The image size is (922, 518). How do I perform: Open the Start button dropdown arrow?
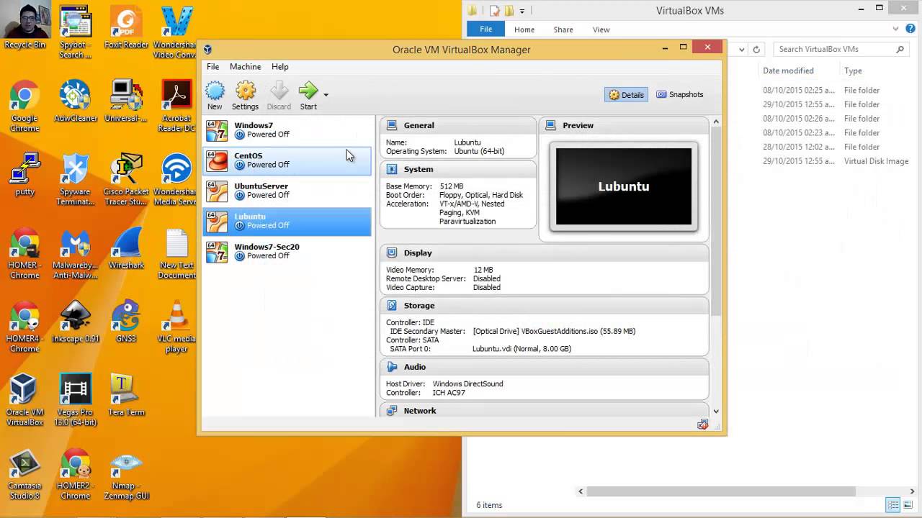coord(326,95)
